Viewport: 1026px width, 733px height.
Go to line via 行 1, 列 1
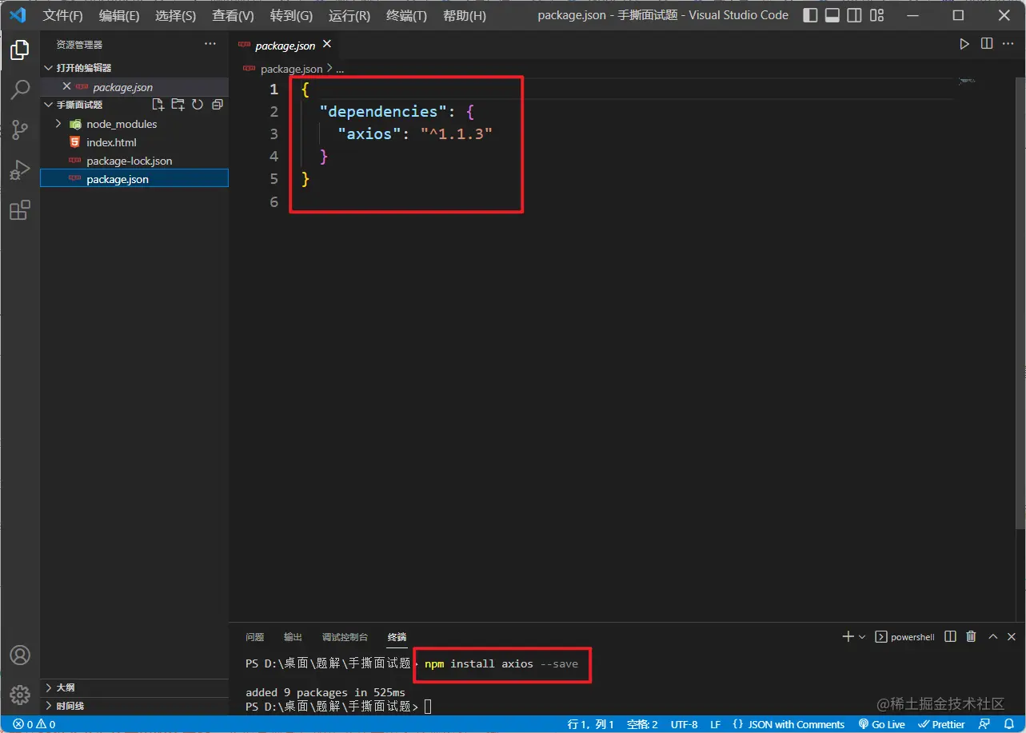[x=591, y=724]
